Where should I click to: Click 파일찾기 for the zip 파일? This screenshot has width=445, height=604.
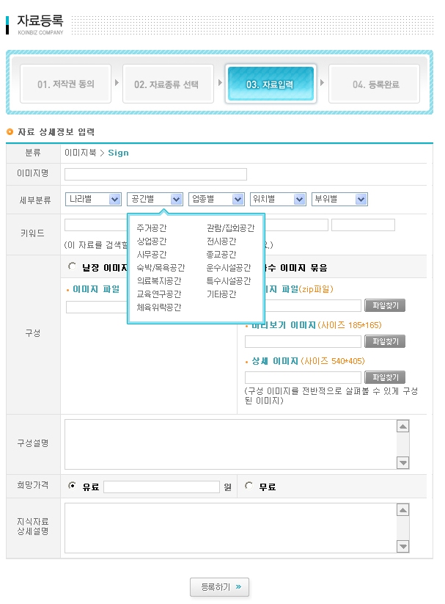pyautogui.click(x=385, y=305)
